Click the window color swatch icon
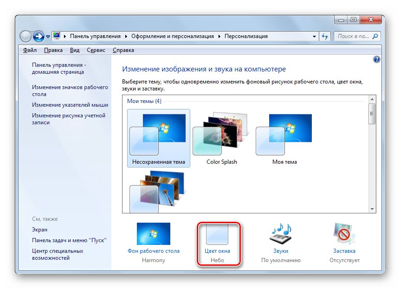400x289 pixels. coord(217,234)
